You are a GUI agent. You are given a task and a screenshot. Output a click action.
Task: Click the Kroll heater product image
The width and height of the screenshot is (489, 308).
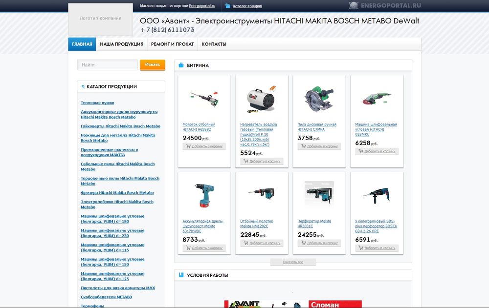click(x=261, y=99)
